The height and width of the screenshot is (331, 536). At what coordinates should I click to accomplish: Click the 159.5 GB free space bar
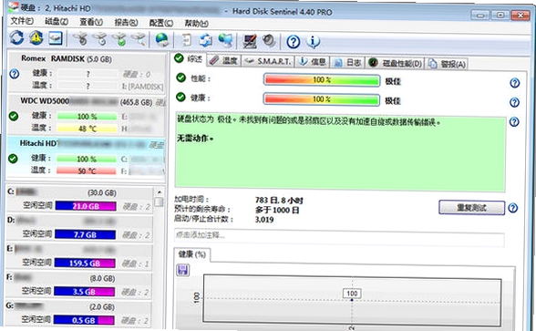(x=85, y=264)
